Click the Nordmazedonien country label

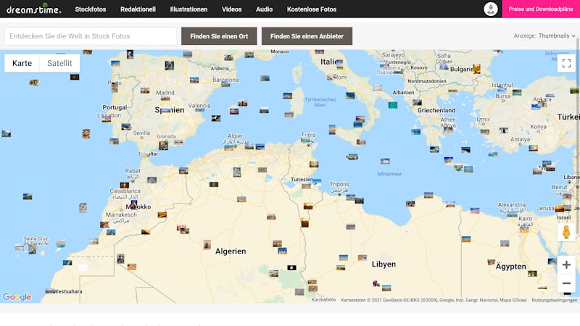coord(427,81)
